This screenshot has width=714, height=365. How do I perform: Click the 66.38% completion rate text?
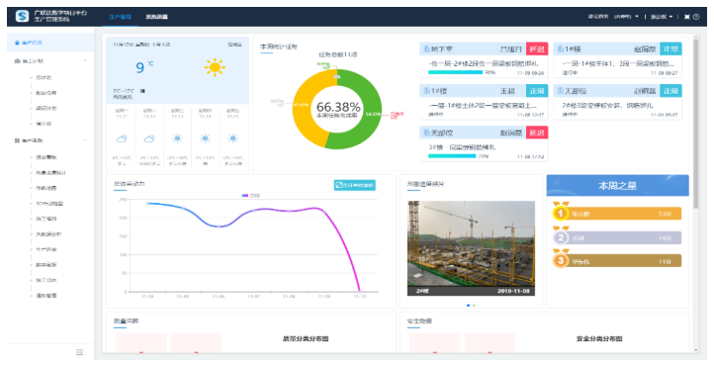point(338,107)
